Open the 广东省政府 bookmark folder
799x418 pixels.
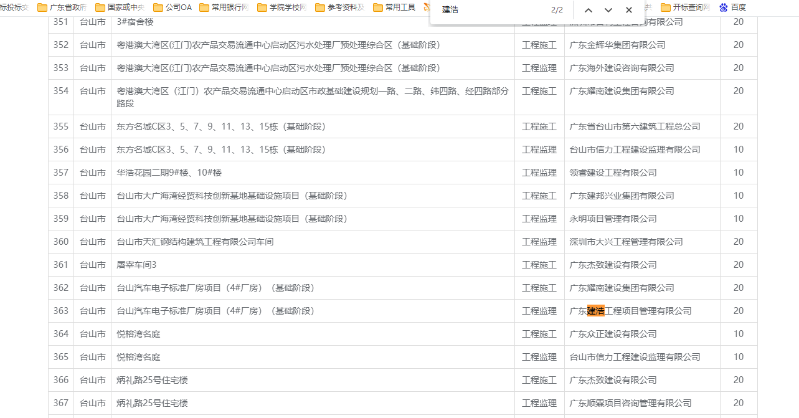point(62,7)
